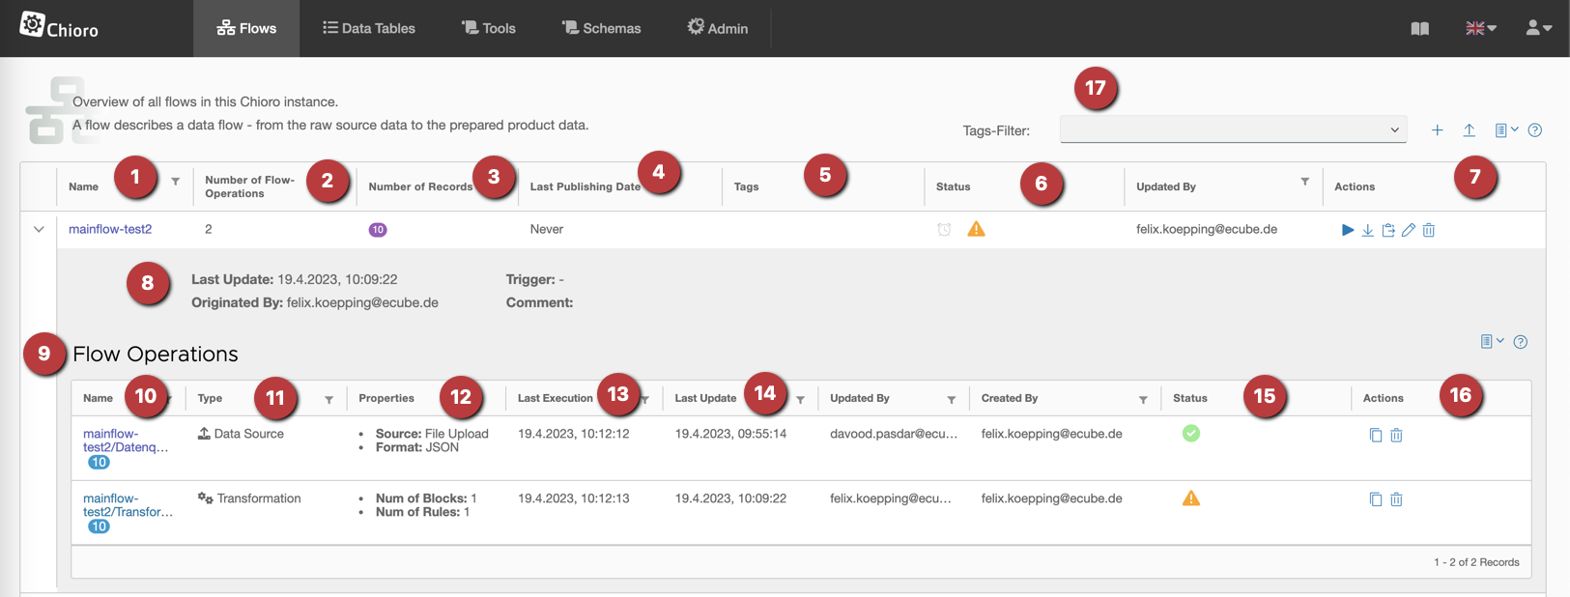Screen dimensions: 1570x597
Task: Open the documentation book icon in navbar
Action: coord(1419,29)
